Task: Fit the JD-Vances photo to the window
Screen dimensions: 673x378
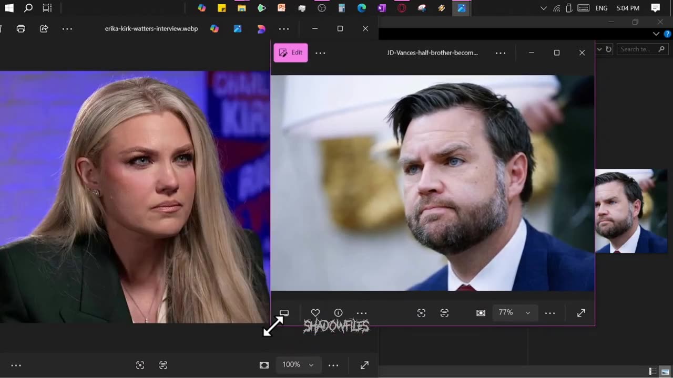Action: [x=481, y=313]
